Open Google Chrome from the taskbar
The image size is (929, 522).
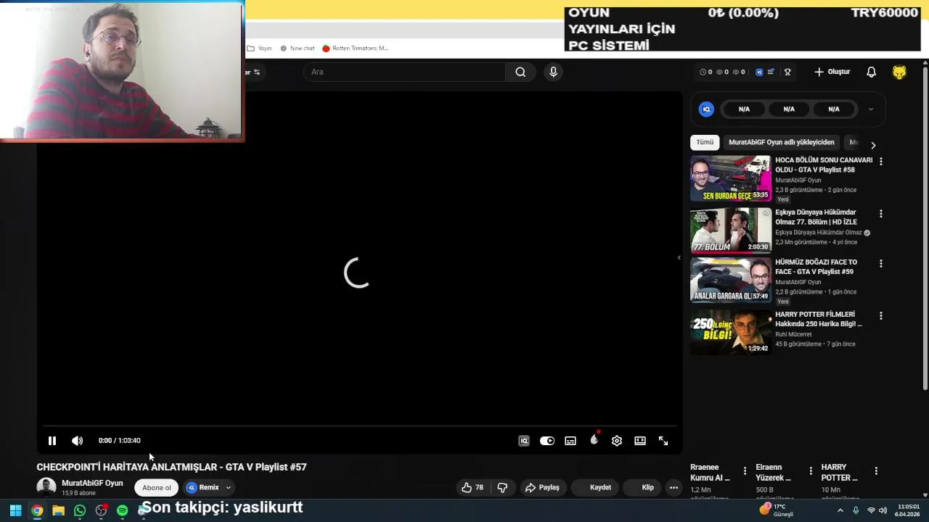coord(37,510)
